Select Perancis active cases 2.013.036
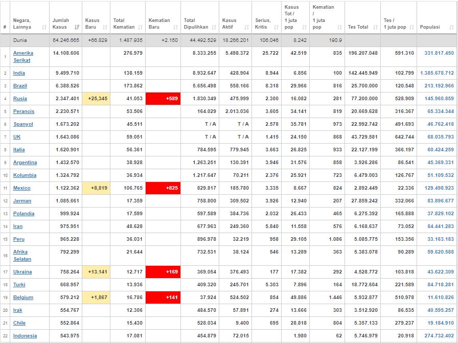The image size is (458, 343). [x=237, y=111]
